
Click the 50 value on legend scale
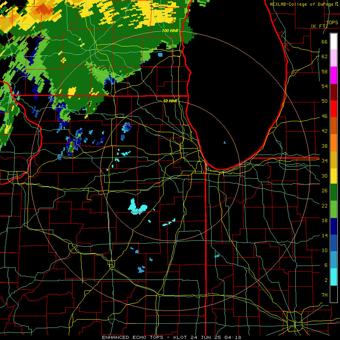(325, 101)
